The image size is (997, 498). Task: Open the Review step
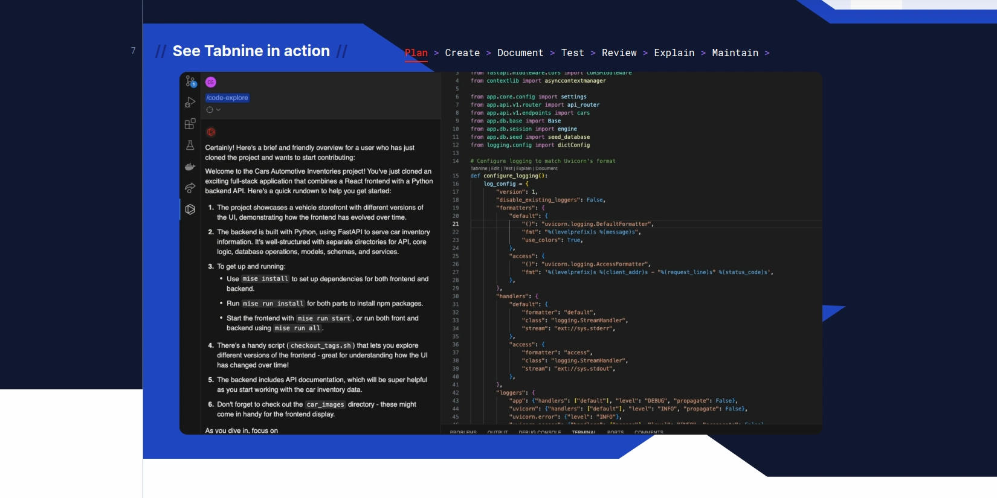coord(619,53)
